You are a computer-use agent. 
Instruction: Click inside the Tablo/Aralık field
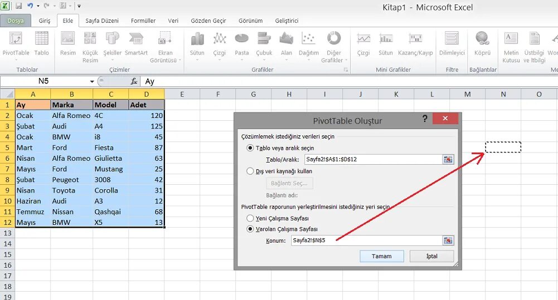tap(373, 160)
